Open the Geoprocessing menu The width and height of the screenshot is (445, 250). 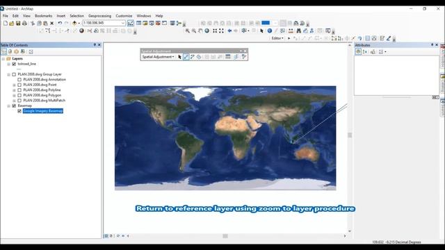click(99, 16)
